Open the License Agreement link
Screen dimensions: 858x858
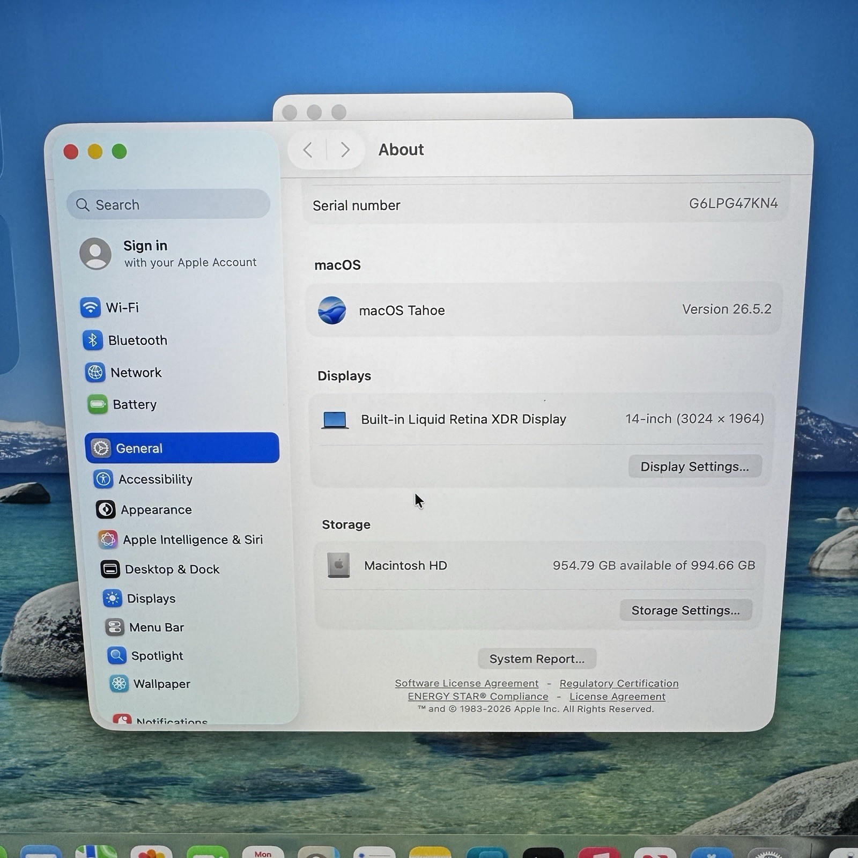pyautogui.click(x=617, y=696)
